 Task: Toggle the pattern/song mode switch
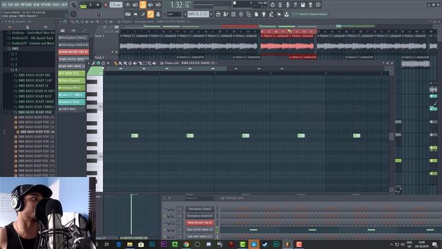point(83,6)
